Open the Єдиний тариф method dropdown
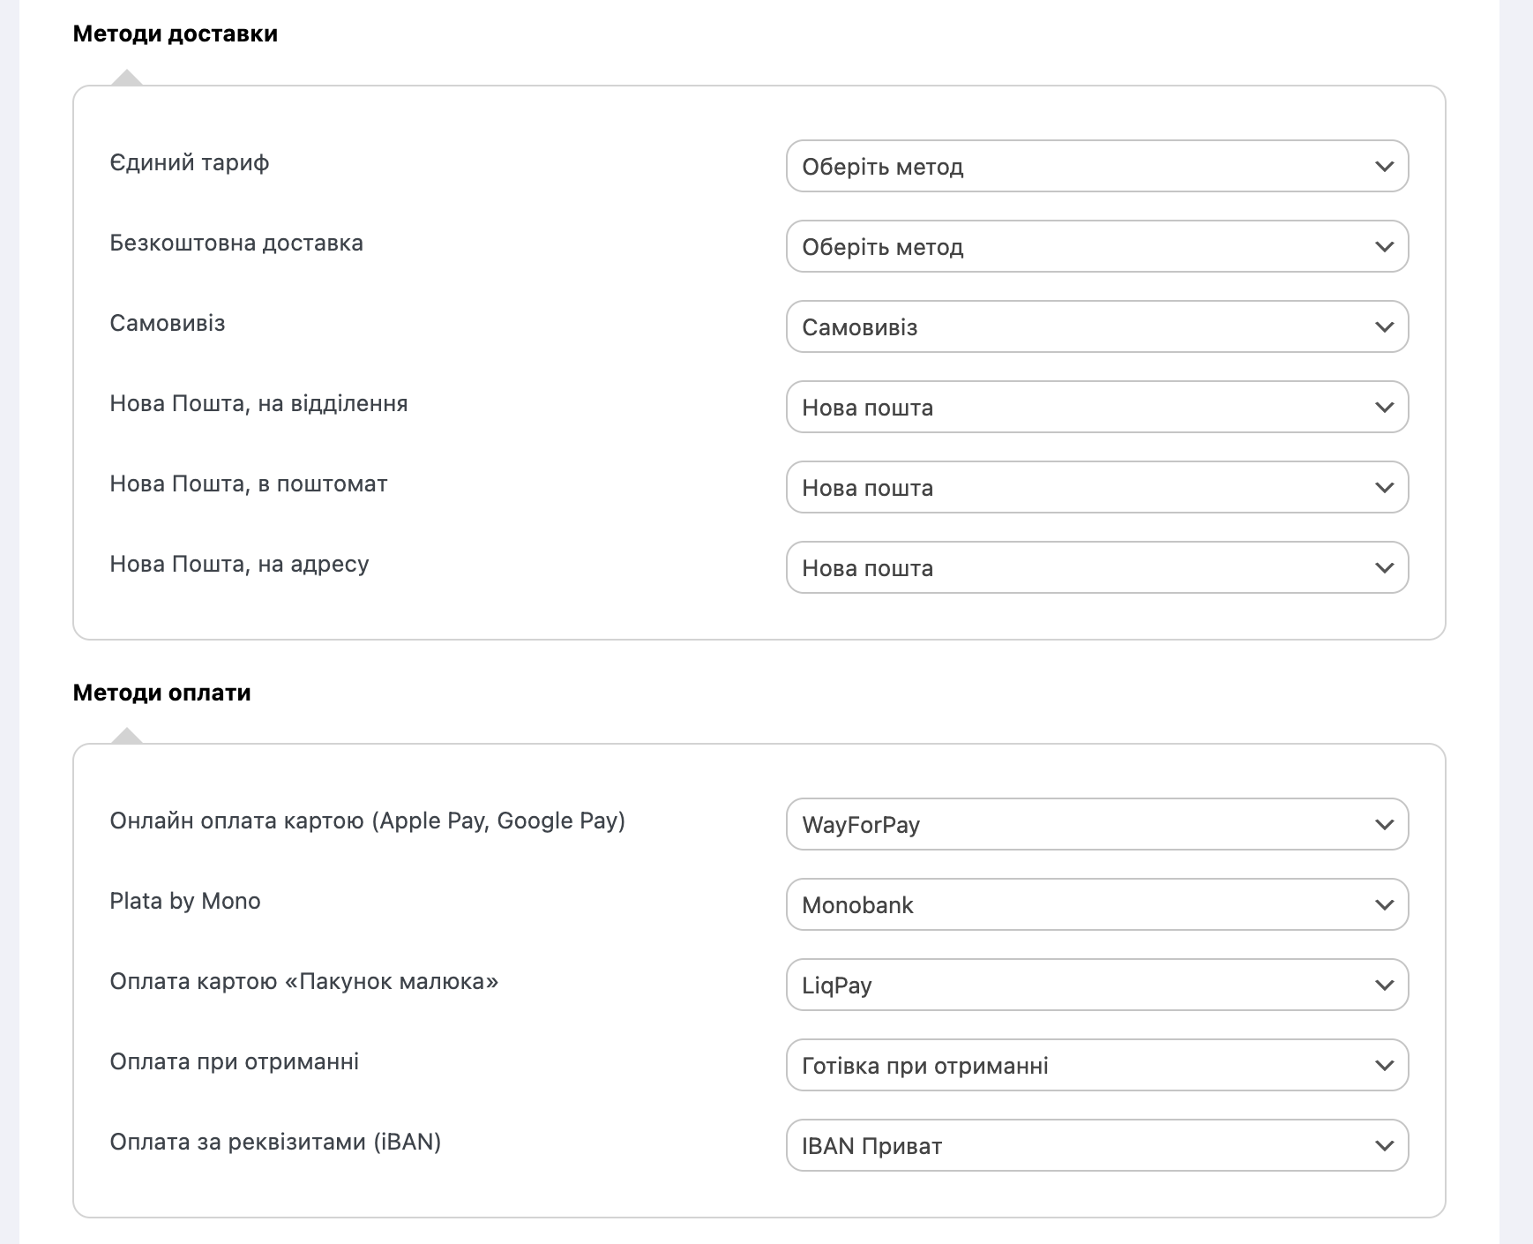This screenshot has height=1244, width=1533. pos(1096,166)
